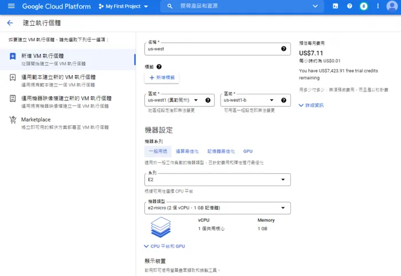Expand the CPU 平台和 GPU section
Image resolution: width=401 pixels, height=276 pixels.
click(x=164, y=246)
